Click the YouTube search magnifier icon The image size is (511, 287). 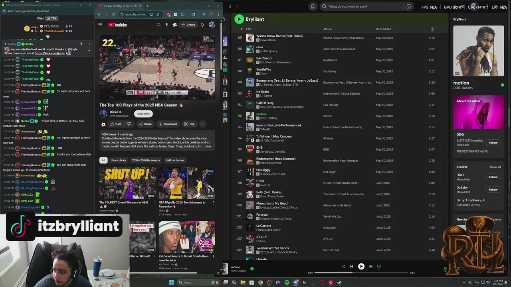(158, 25)
